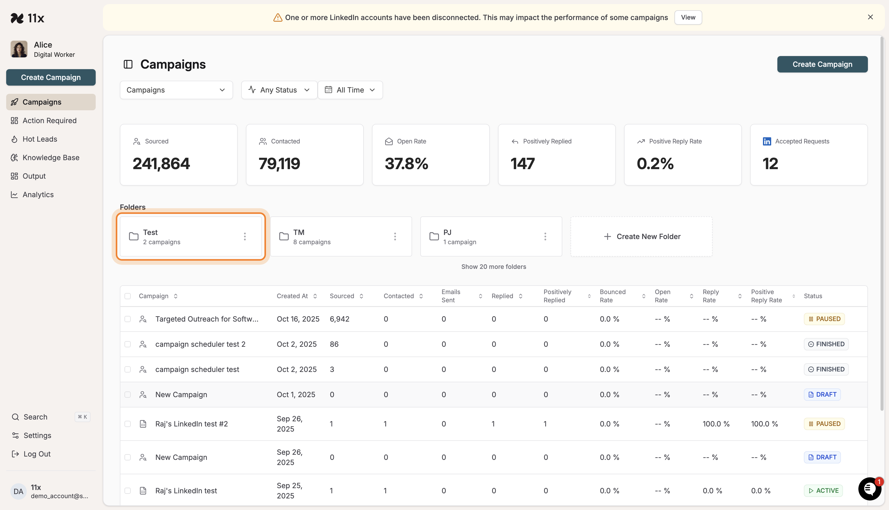Open the chat support bubble icon
Viewport: 889px width, 510px height.
[869, 488]
